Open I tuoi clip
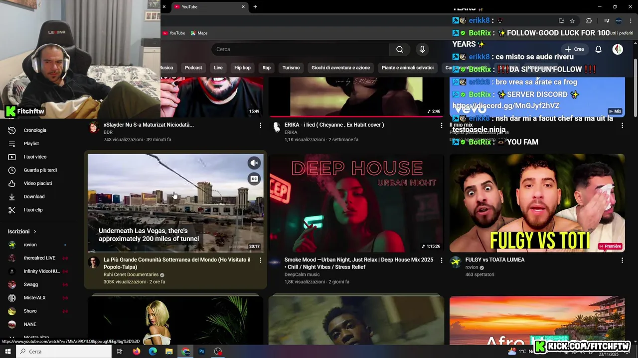This screenshot has width=638, height=358. pyautogui.click(x=33, y=210)
